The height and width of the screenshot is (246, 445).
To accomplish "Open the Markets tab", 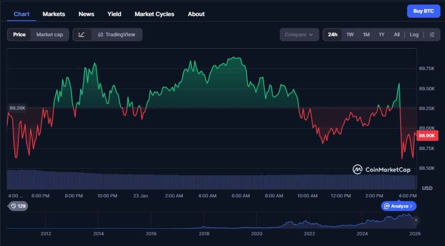I will pos(54,14).
